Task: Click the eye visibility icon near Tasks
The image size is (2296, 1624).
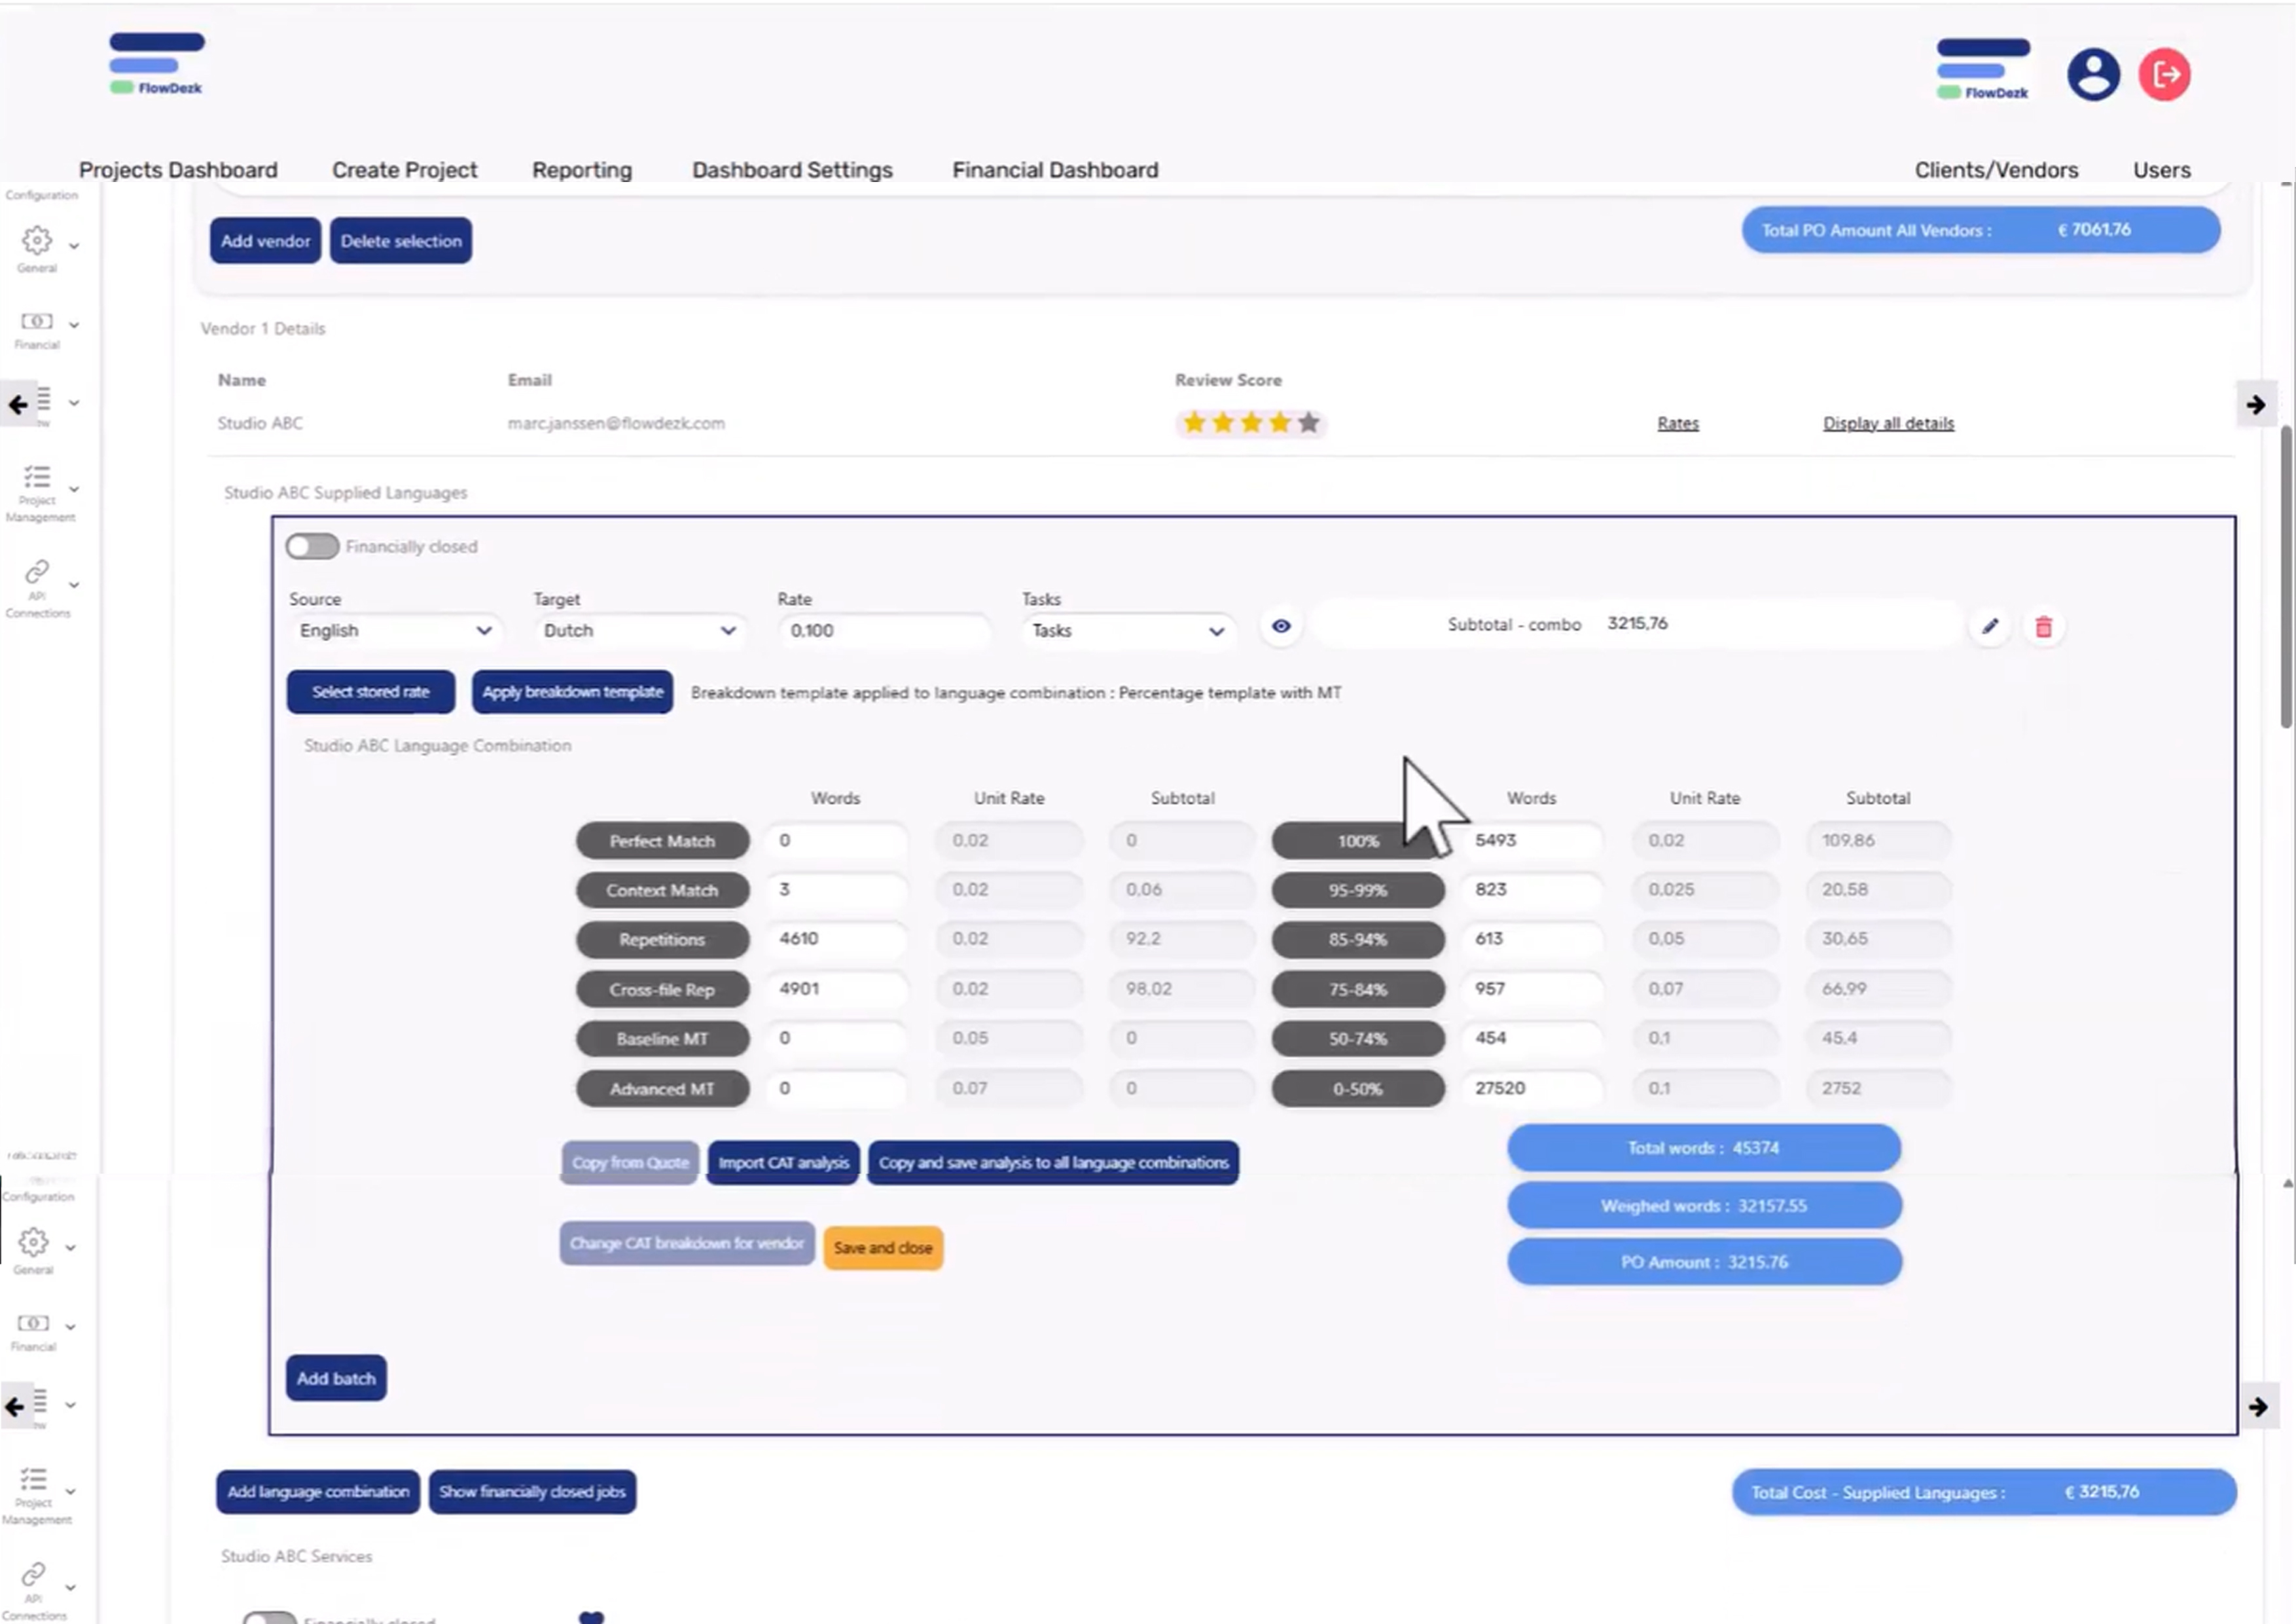Action: coord(1281,625)
